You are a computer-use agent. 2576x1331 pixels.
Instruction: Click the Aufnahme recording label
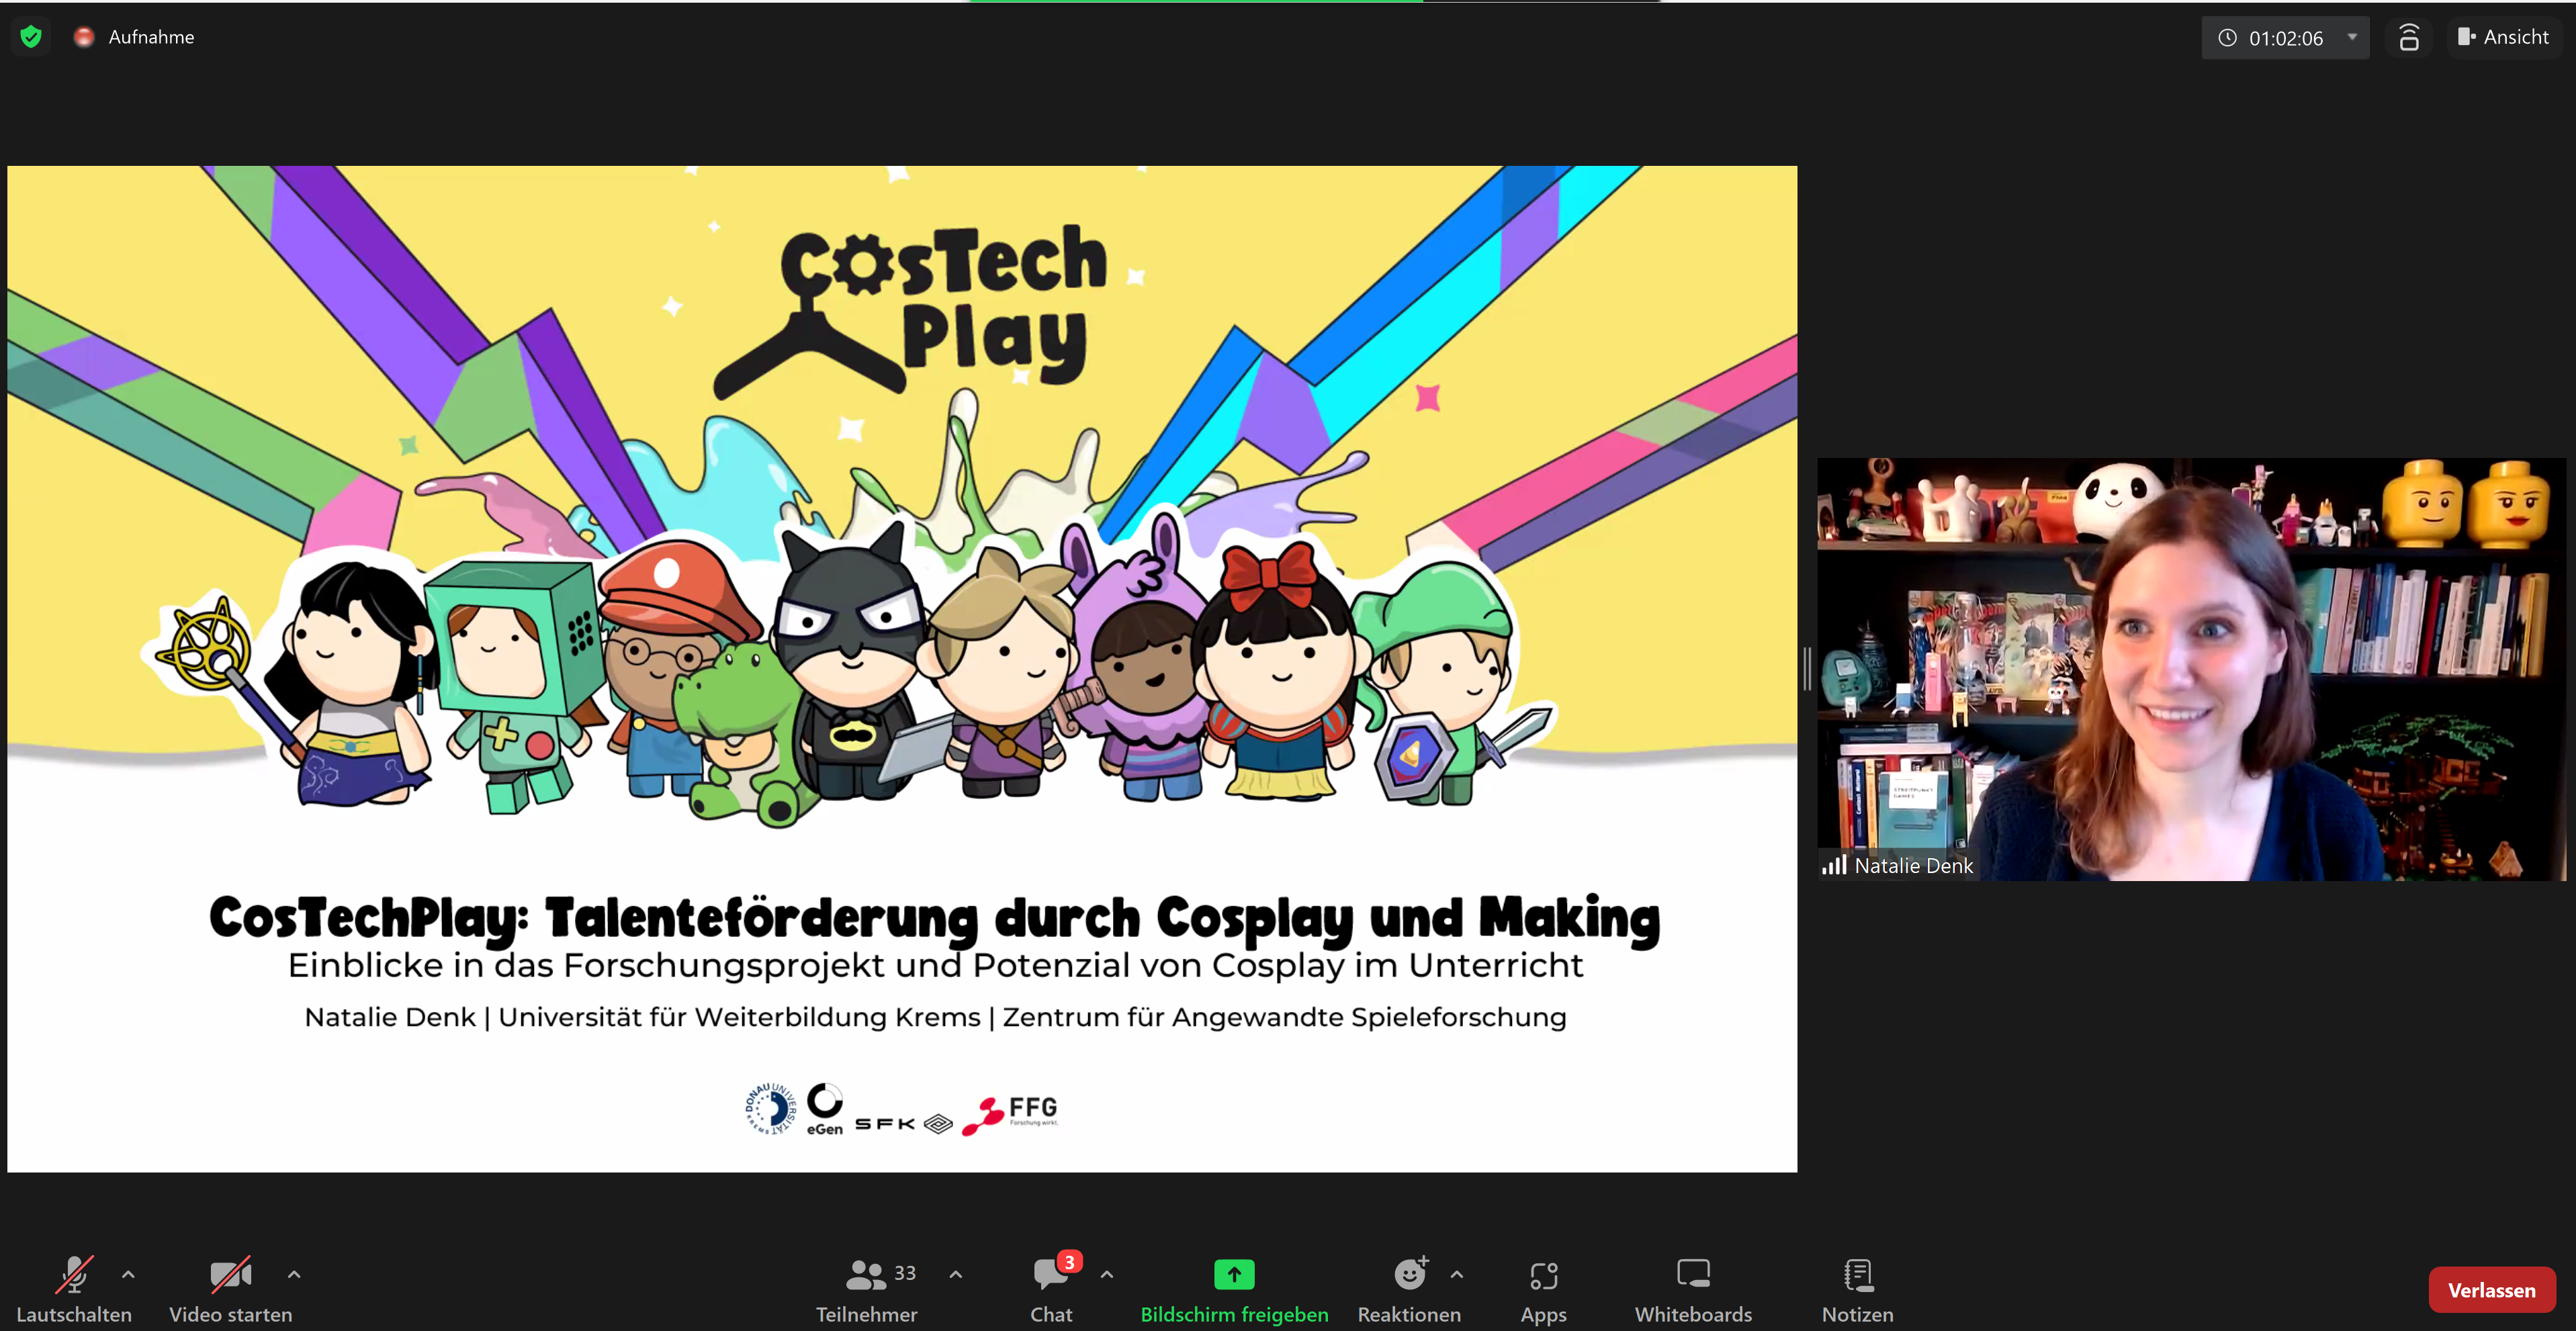(151, 37)
